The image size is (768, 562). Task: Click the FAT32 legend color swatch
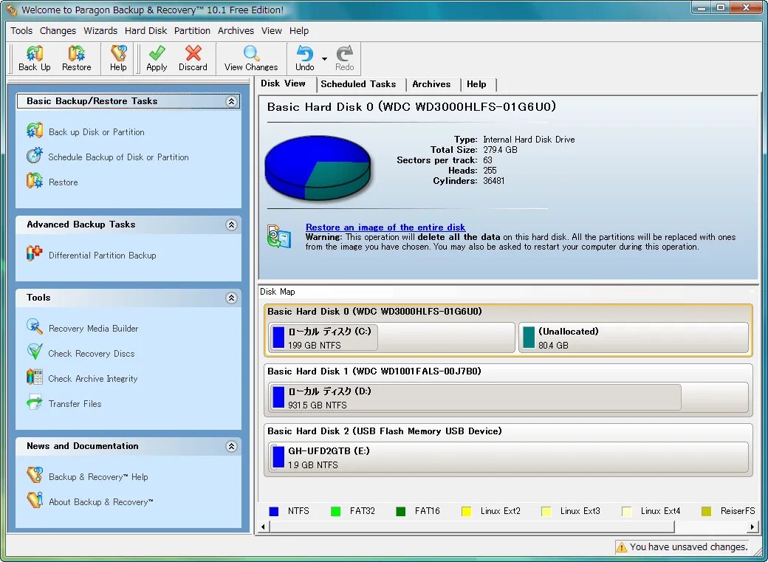335,511
